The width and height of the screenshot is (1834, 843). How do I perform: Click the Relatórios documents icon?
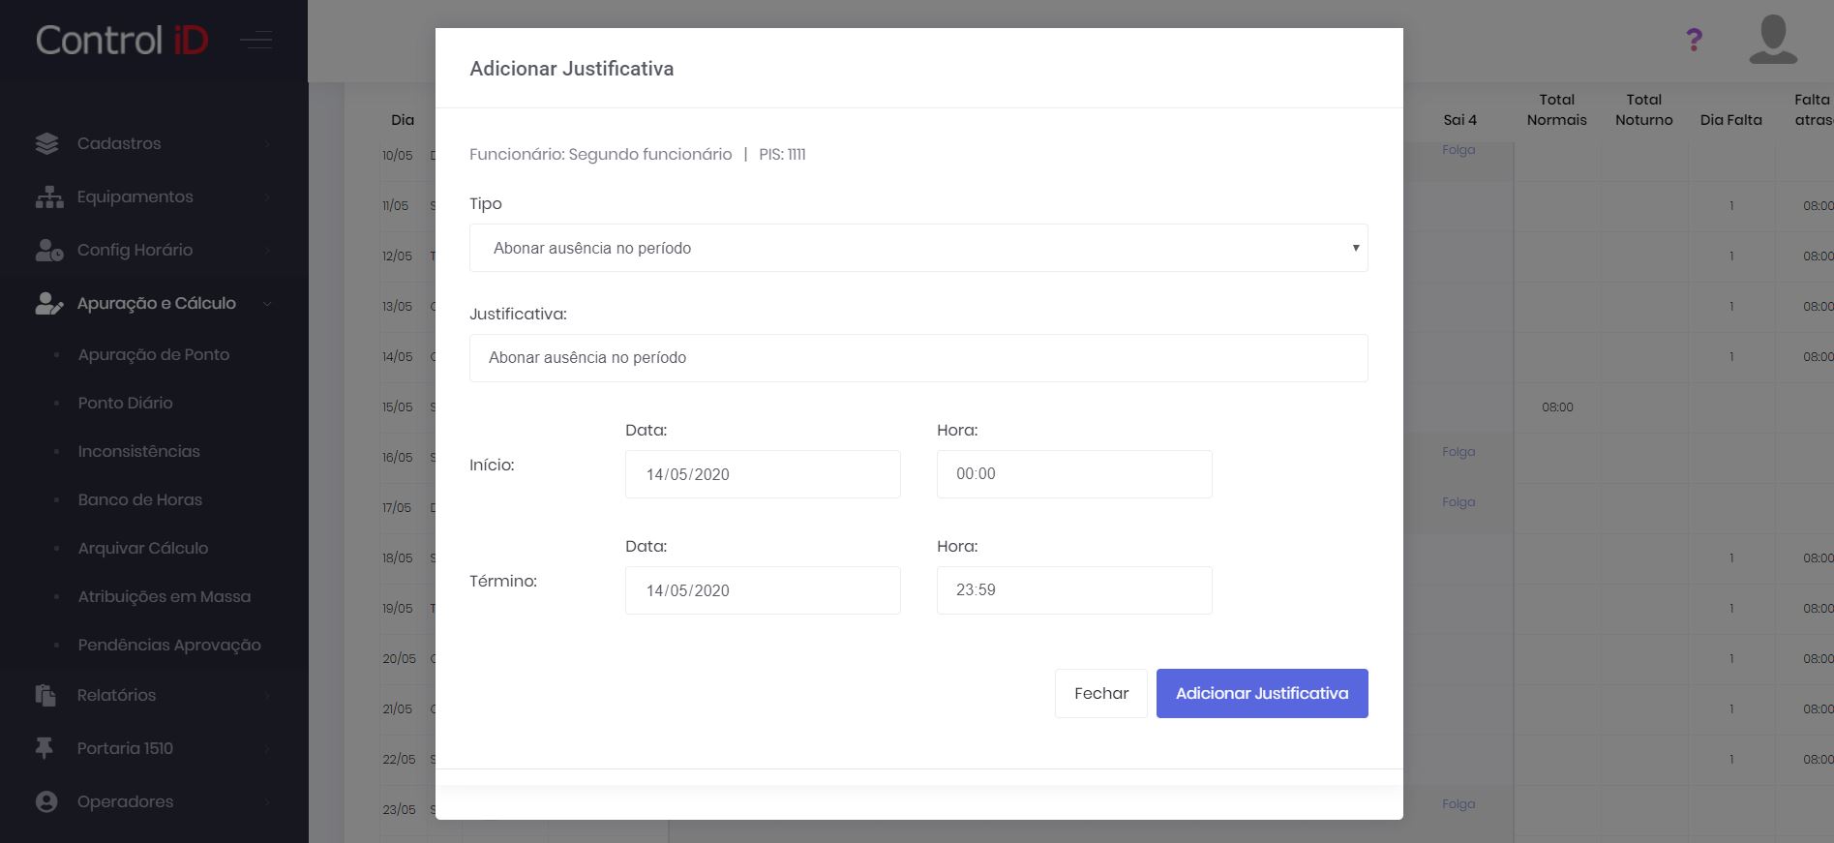pos(45,695)
